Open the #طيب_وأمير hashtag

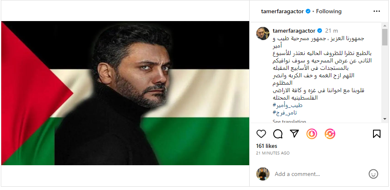tap(287, 105)
